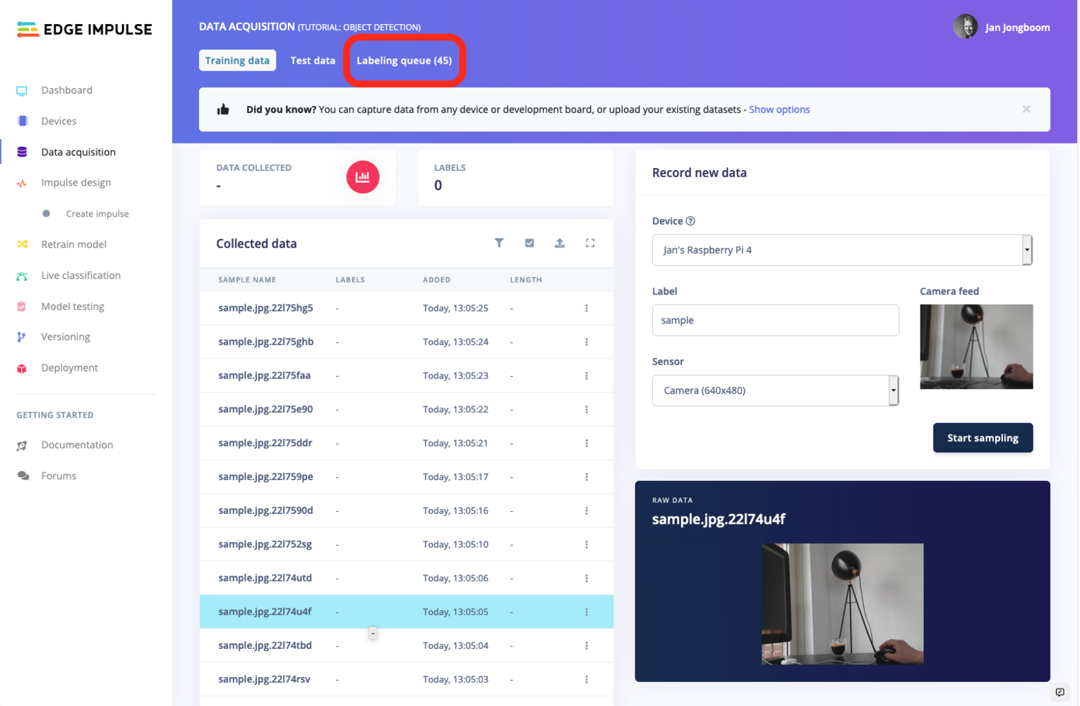Open the Sensor dropdown Camera (640x480)
The width and height of the screenshot is (1080, 706).
click(x=775, y=390)
